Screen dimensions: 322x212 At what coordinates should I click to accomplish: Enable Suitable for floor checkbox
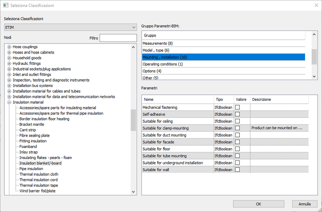click(x=237, y=149)
